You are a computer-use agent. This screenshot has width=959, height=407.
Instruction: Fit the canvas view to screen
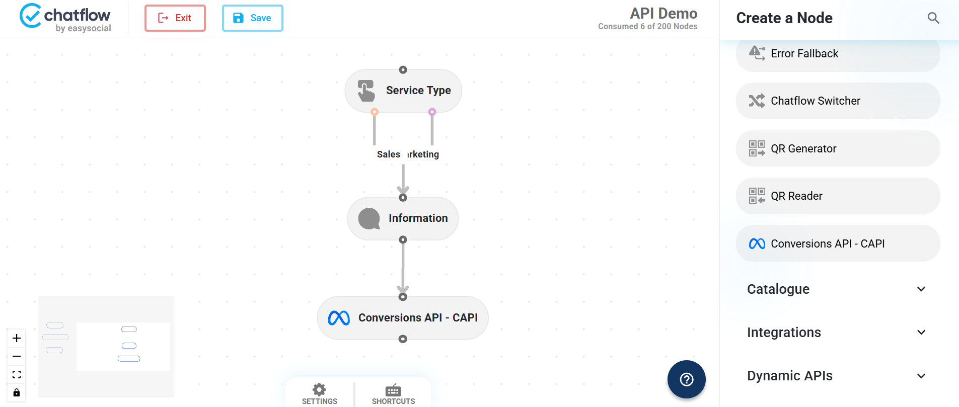click(x=17, y=374)
